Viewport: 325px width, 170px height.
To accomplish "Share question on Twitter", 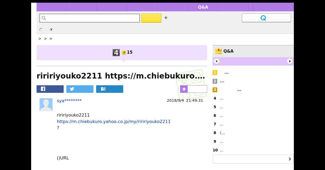I will (x=80, y=89).
